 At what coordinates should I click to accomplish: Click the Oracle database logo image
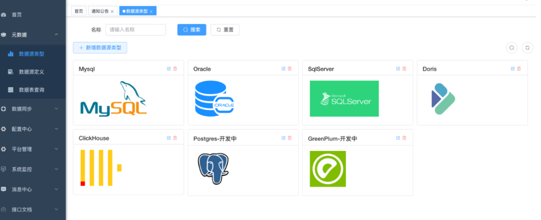(214, 98)
